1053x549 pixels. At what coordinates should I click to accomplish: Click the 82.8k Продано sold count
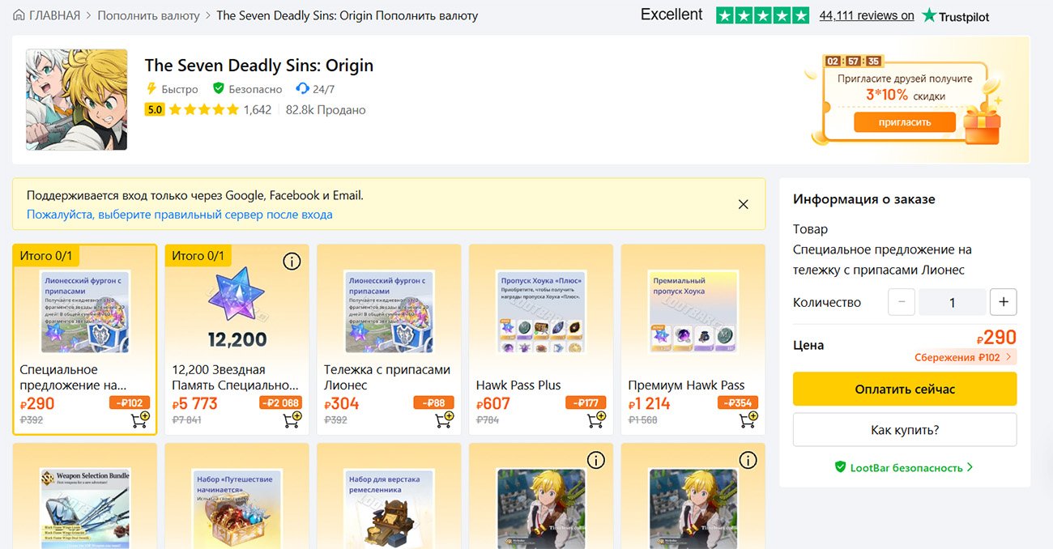pyautogui.click(x=326, y=109)
